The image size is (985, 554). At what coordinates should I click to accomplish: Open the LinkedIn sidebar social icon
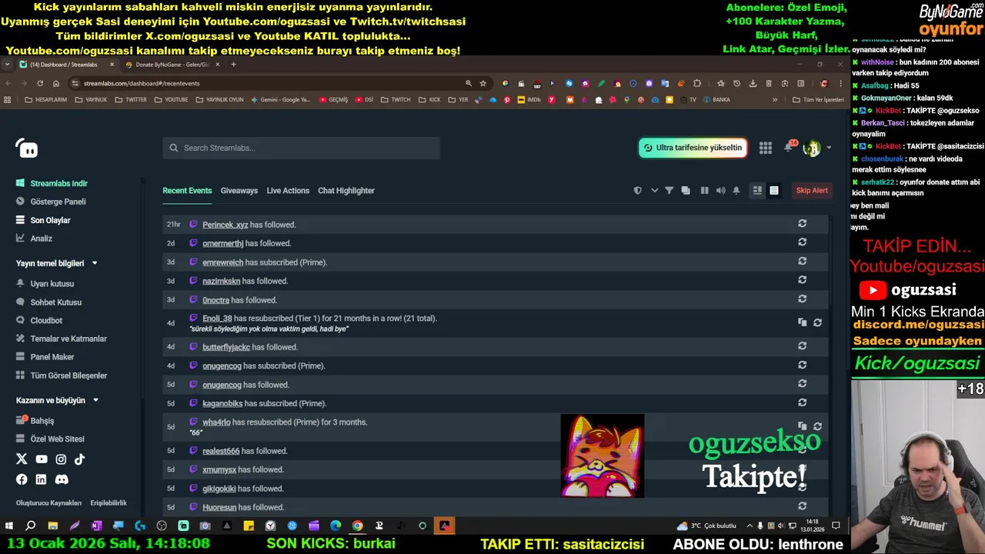(41, 479)
